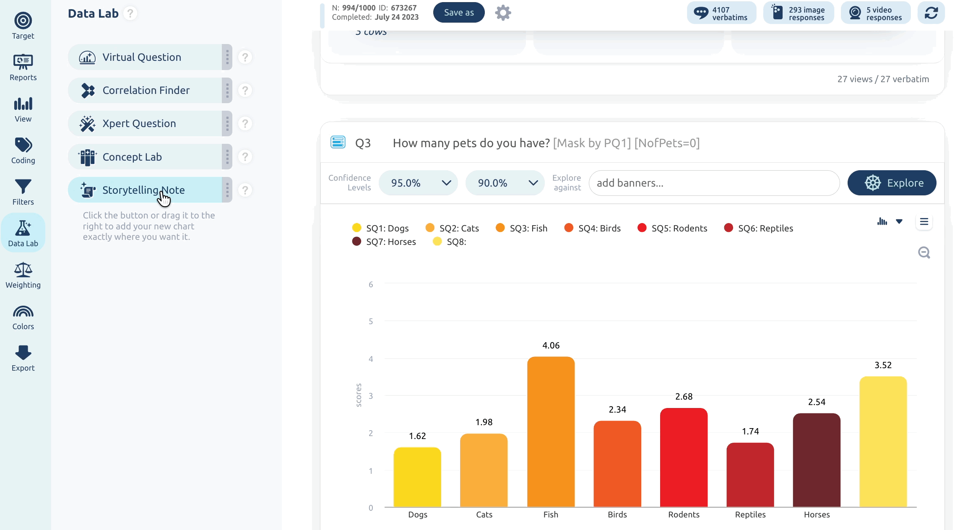Open chart type dropdown arrow

[x=899, y=221]
